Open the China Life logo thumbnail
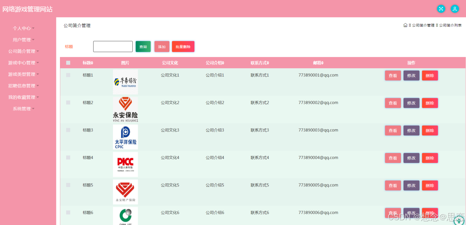Viewport: 466px width, 225px height. coord(125,216)
